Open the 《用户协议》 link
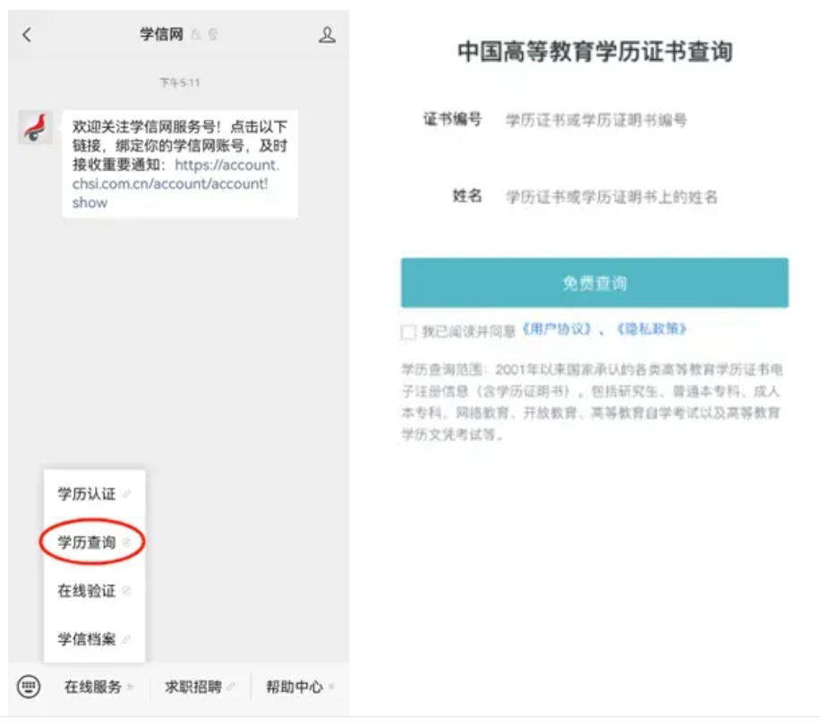The height and width of the screenshot is (727, 820). pyautogui.click(x=557, y=329)
